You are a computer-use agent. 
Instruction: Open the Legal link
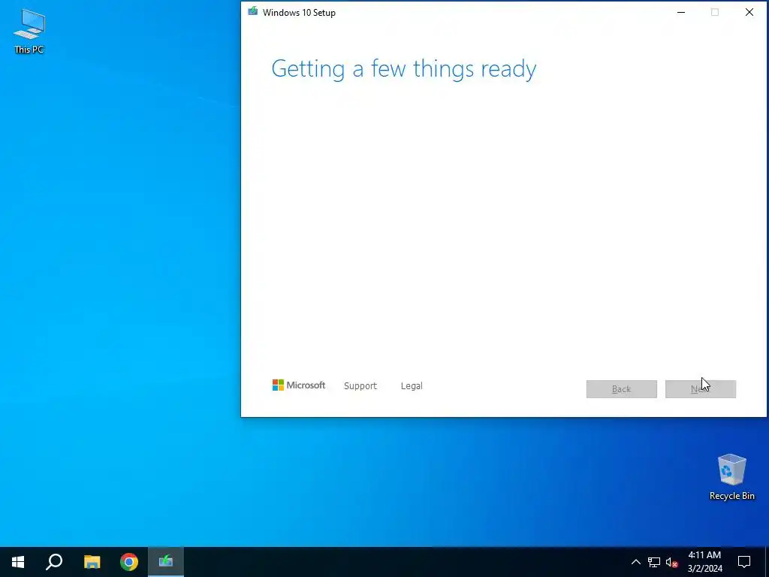(412, 385)
